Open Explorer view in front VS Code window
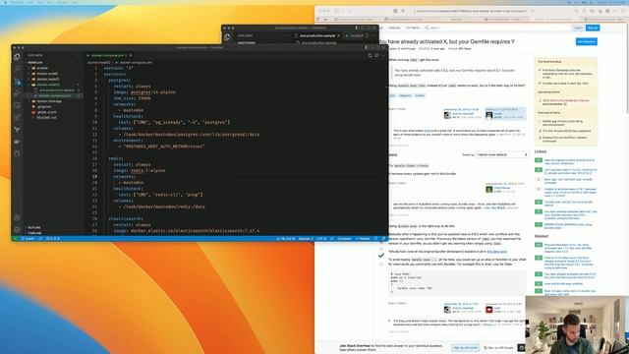629x354 pixels. (17, 57)
